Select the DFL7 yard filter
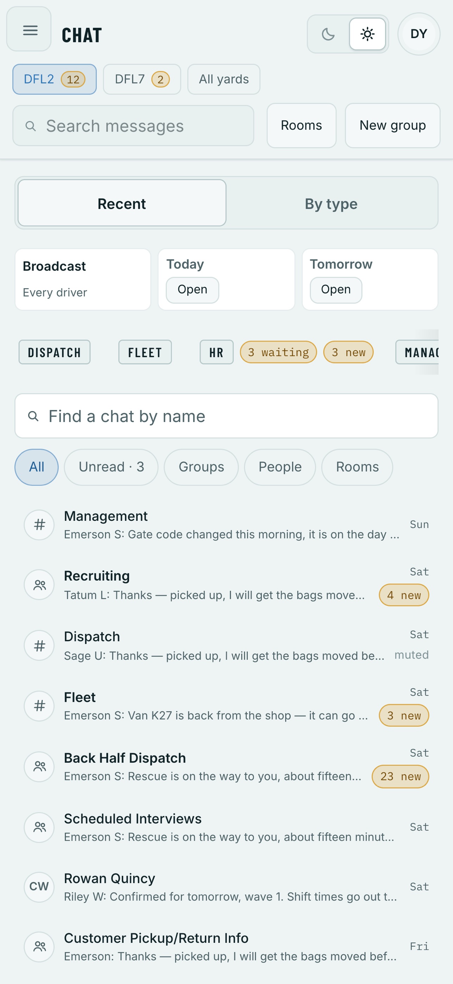The width and height of the screenshot is (453, 984). click(142, 79)
